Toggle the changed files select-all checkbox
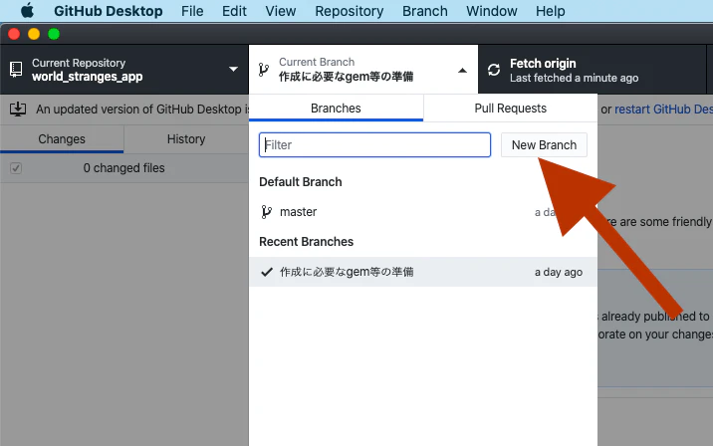 point(16,168)
